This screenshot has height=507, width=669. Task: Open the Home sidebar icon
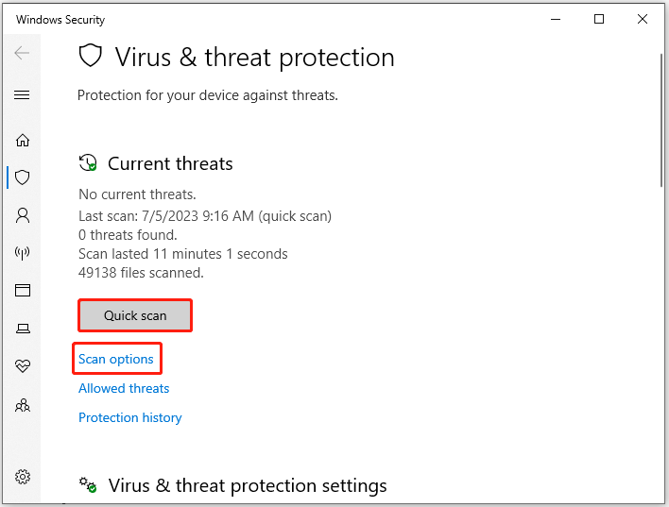(x=23, y=141)
